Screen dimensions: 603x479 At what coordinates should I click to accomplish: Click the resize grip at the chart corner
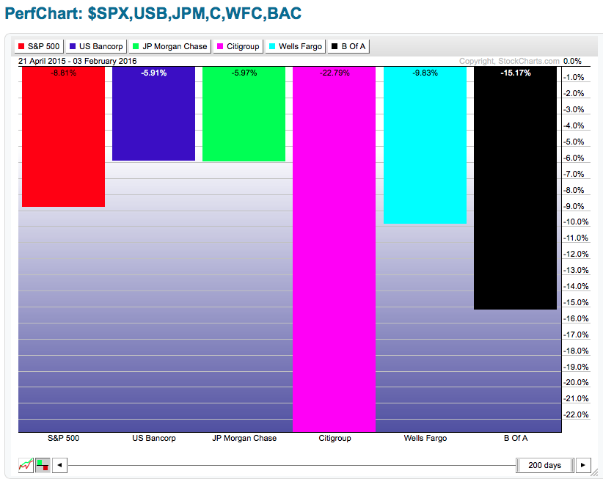tap(594, 472)
